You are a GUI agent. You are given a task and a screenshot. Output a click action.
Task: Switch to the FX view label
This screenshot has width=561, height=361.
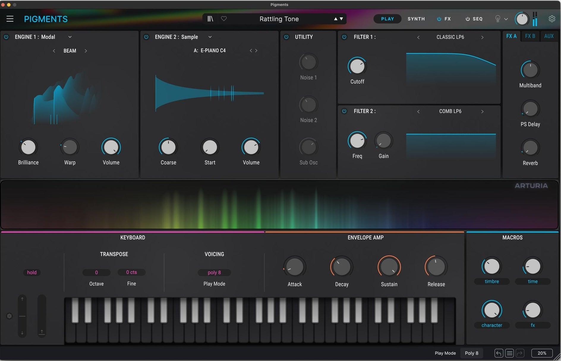(x=447, y=19)
